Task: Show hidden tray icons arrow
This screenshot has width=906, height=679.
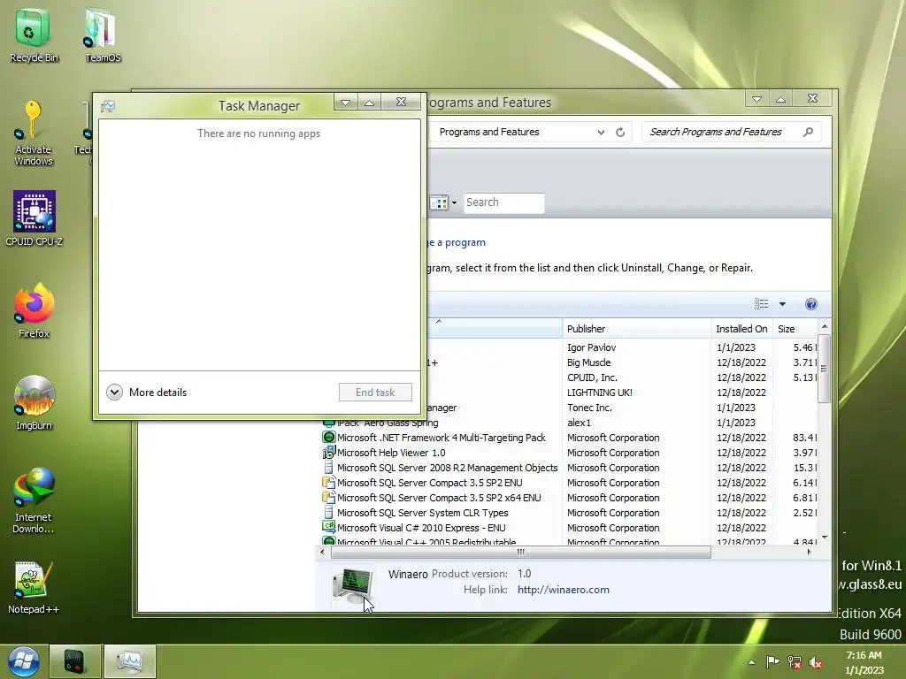Action: coord(752,662)
